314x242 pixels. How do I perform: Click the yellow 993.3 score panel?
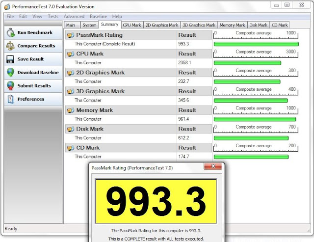[x=156, y=201]
